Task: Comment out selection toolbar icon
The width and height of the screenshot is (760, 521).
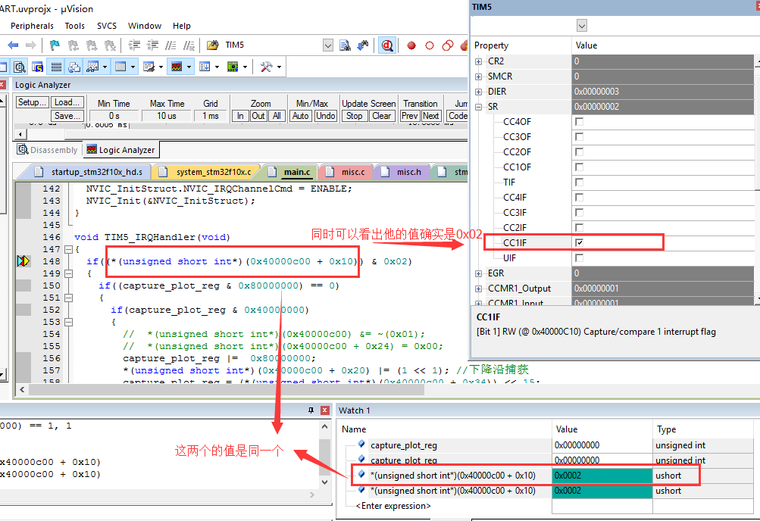Action: 170,45
